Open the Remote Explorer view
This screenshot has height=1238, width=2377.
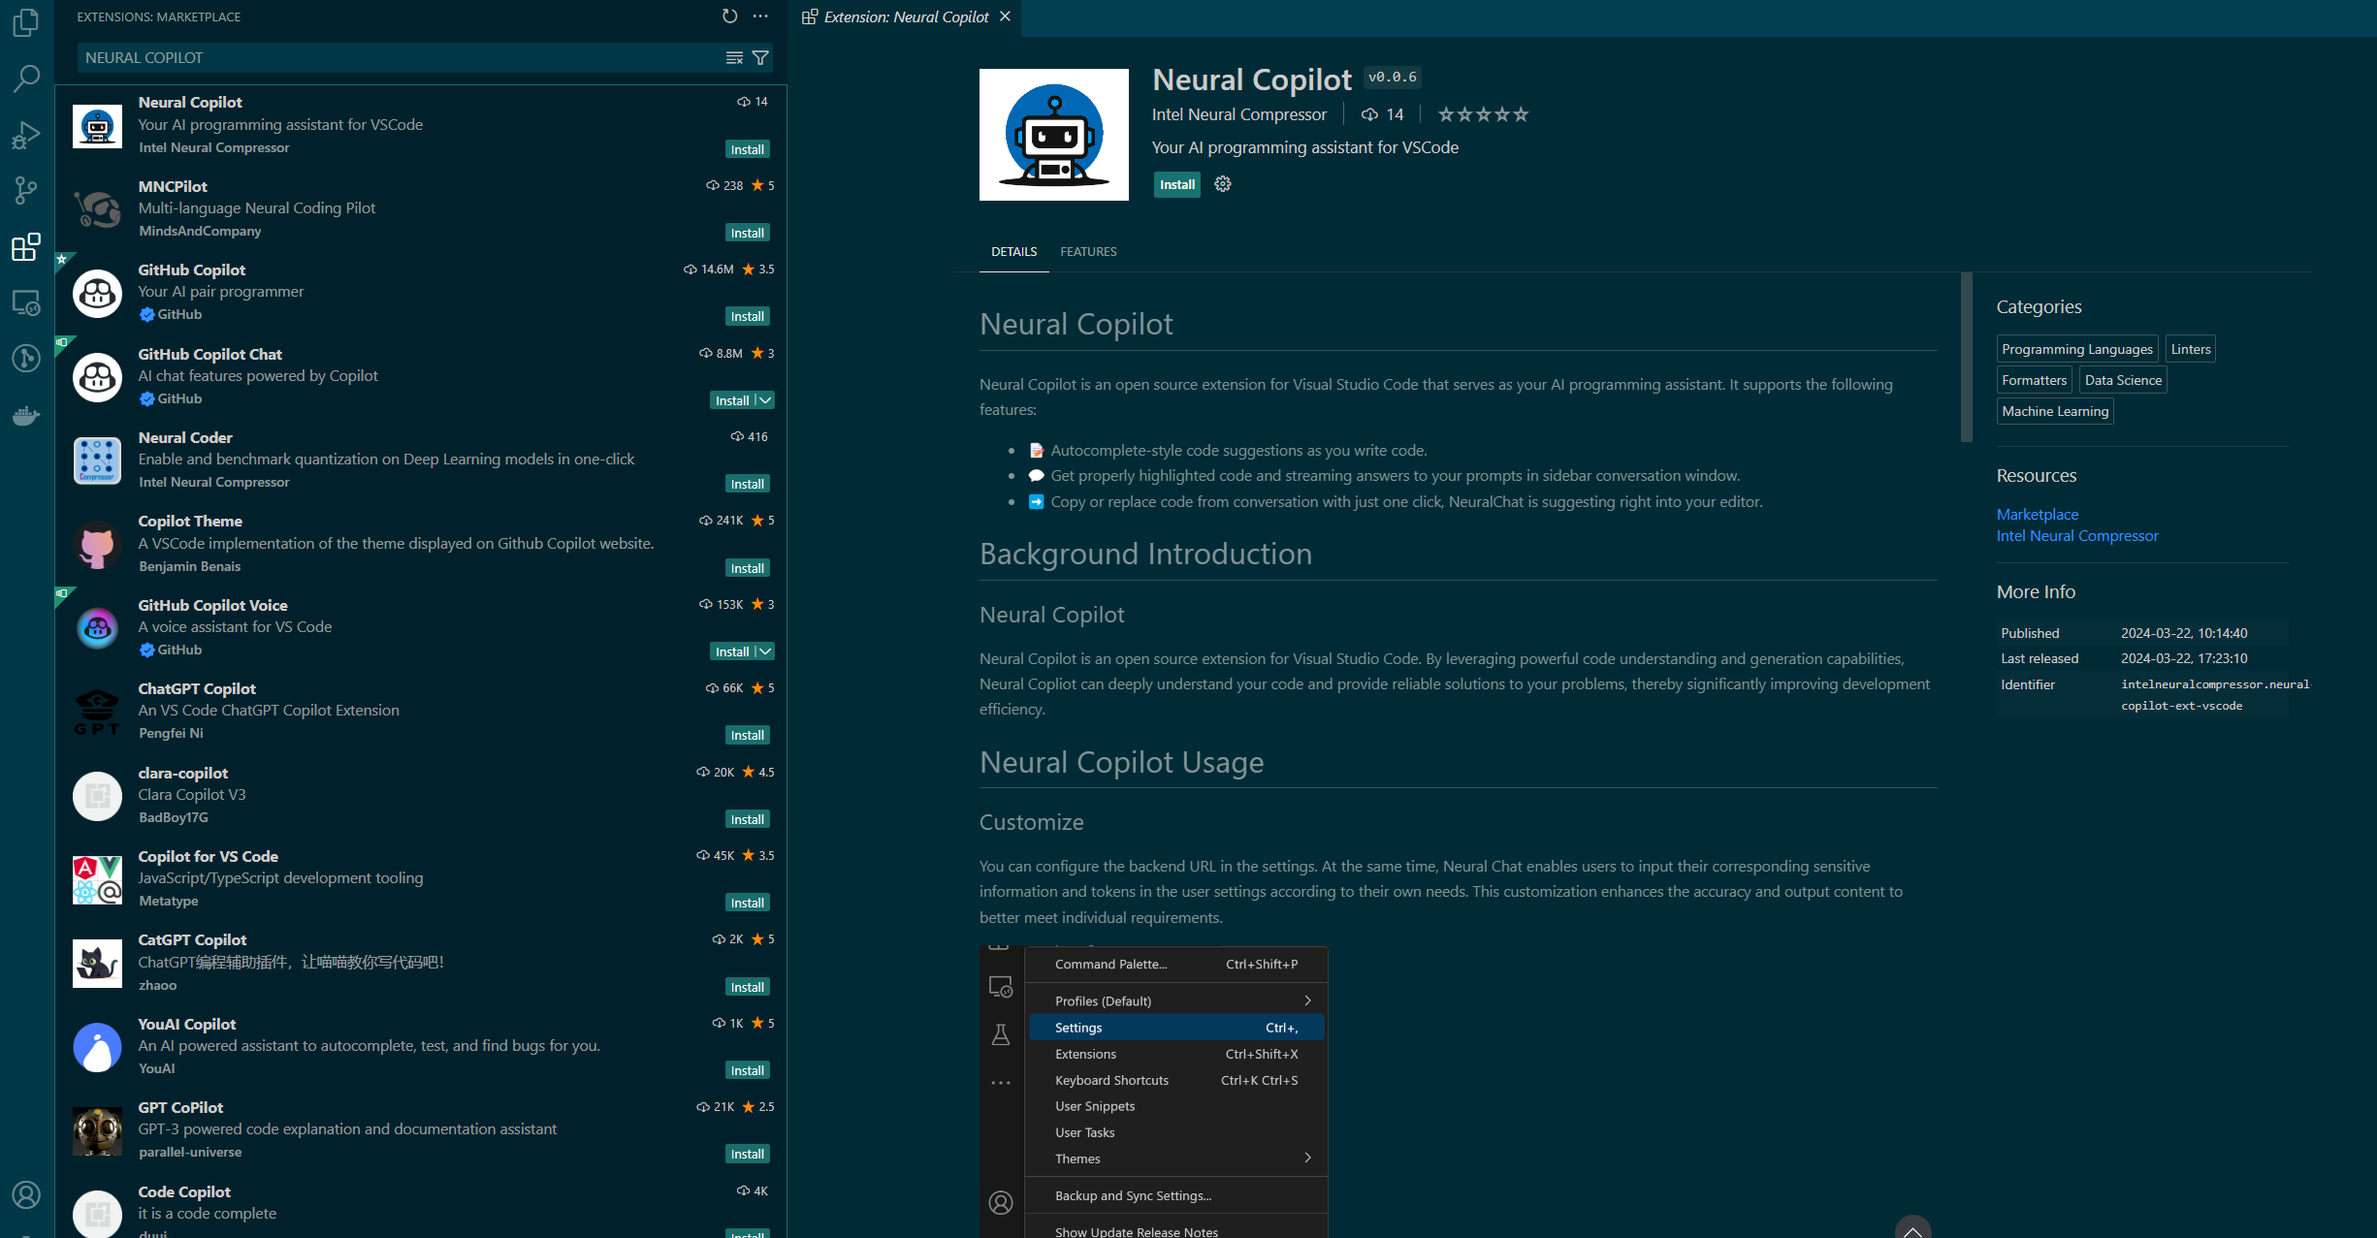coord(26,303)
